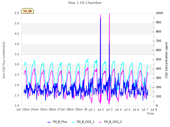The height and width of the screenshot is (127, 170).
Task: Click the Jul 7 date tick label
Action: click(145, 110)
